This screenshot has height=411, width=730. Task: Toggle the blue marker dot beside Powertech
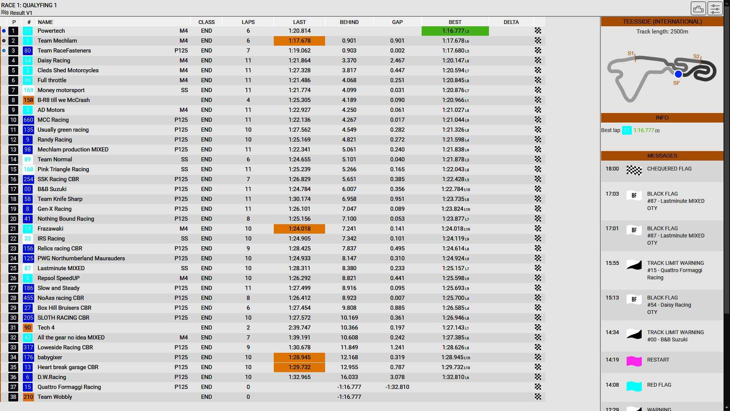[4, 31]
